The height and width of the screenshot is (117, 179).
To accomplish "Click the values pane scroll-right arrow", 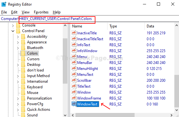I will pos(171,115).
